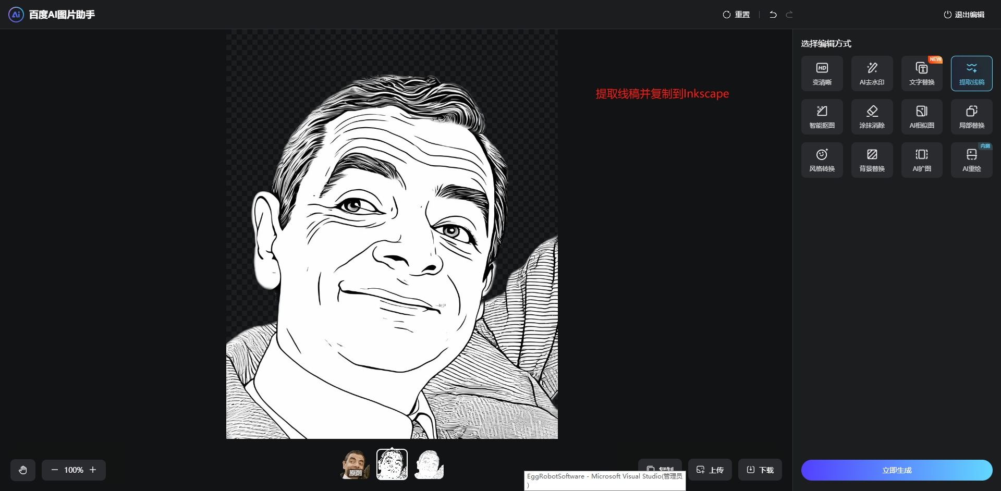Activate the 涂抹消除 smear eraser tool
The width and height of the screenshot is (1001, 491).
872,117
